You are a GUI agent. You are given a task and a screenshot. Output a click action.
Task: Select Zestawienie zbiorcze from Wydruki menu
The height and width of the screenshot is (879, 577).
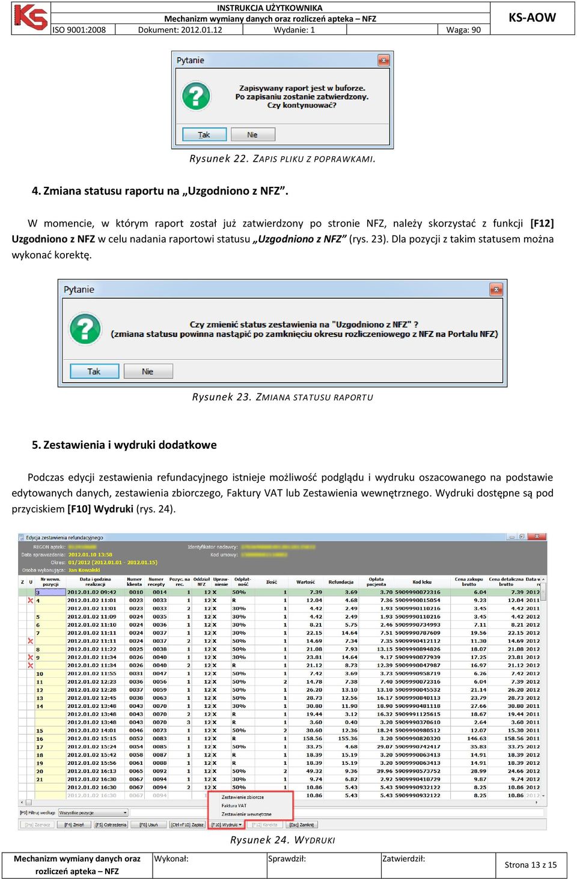pyautogui.click(x=242, y=797)
